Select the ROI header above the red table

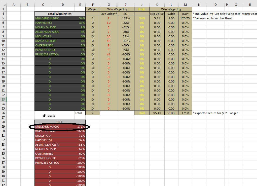[60, 122]
